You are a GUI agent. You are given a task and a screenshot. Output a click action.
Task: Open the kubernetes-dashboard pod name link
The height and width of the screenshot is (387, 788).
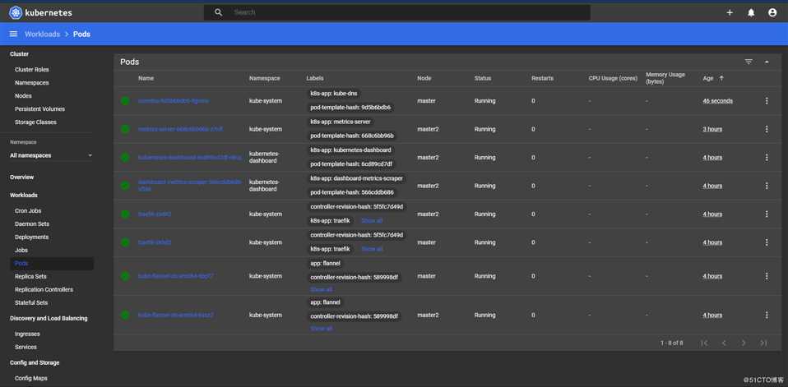pyautogui.click(x=190, y=158)
